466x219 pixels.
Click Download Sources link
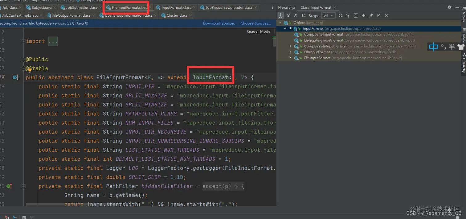point(219,23)
